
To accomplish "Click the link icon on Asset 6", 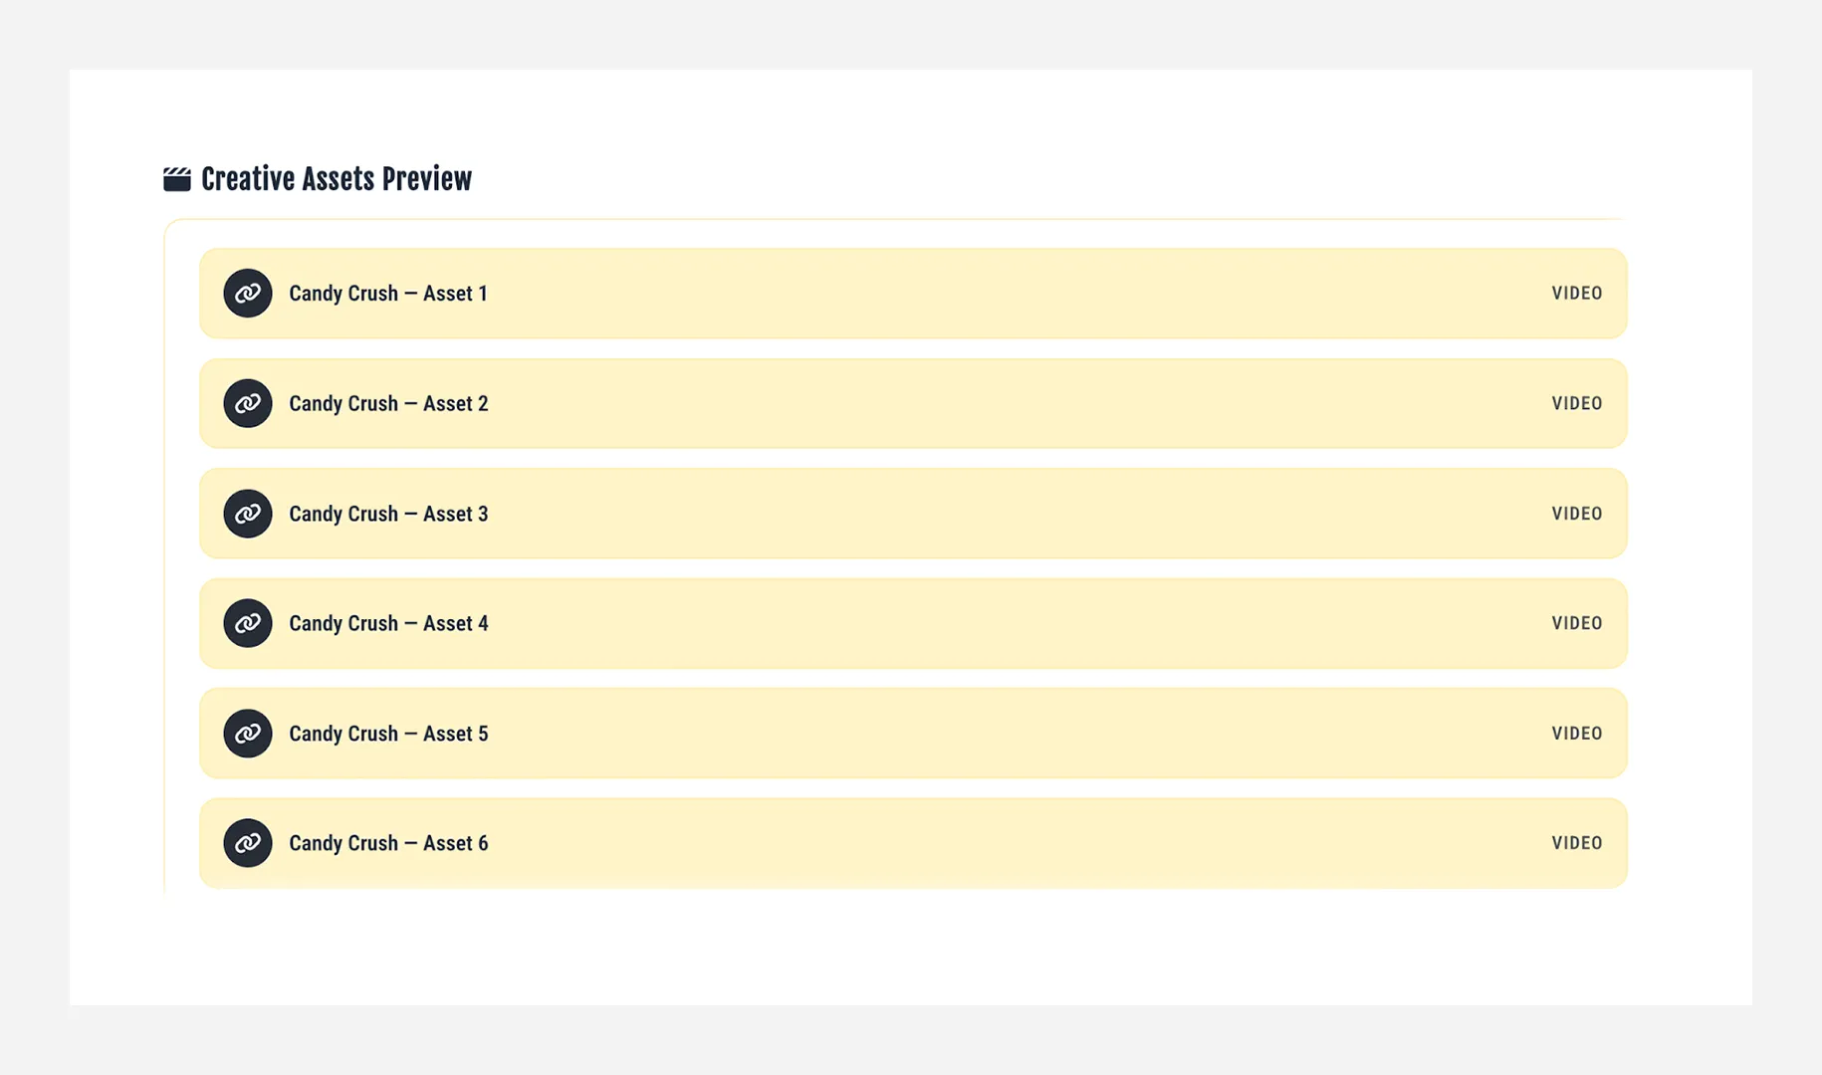I will click(x=247, y=842).
